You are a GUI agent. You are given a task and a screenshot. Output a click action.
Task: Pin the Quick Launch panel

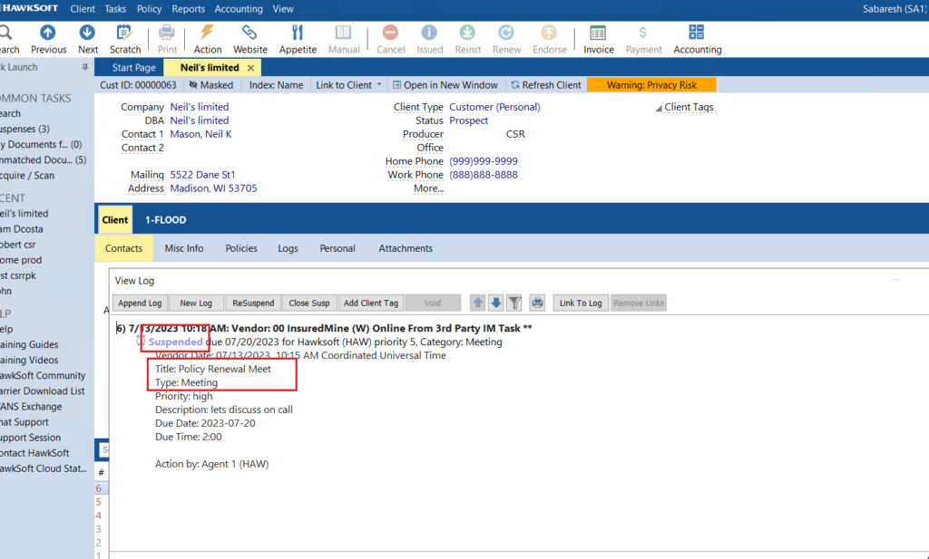84,67
